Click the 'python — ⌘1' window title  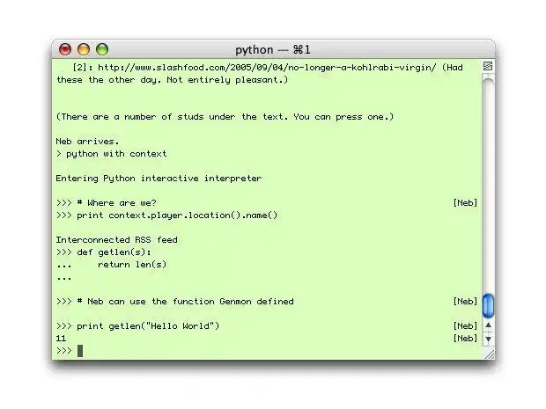[x=273, y=50]
